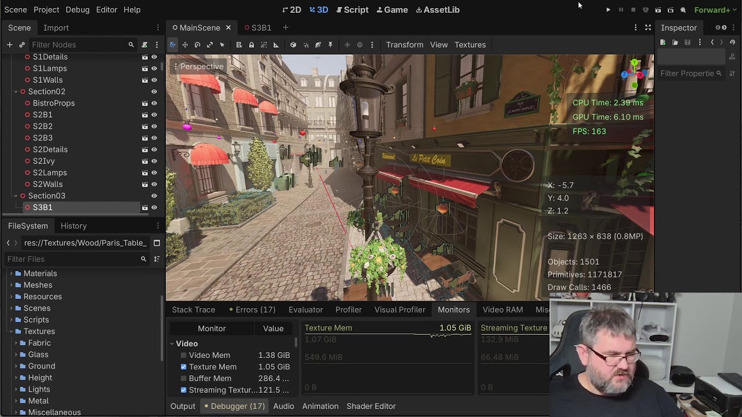Toggle the preview sun light icon
742x417 pixels.
point(347,45)
